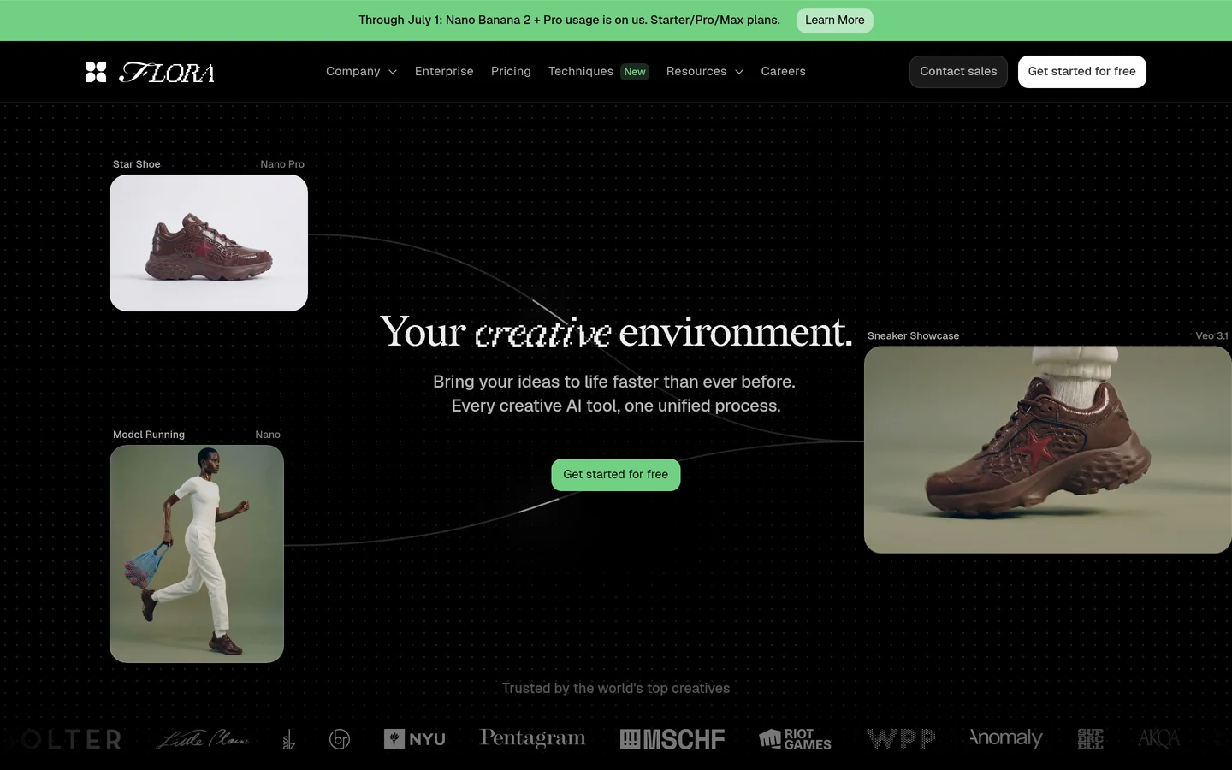
Task: Click the banner text about Nano Banana 2
Action: tap(569, 21)
